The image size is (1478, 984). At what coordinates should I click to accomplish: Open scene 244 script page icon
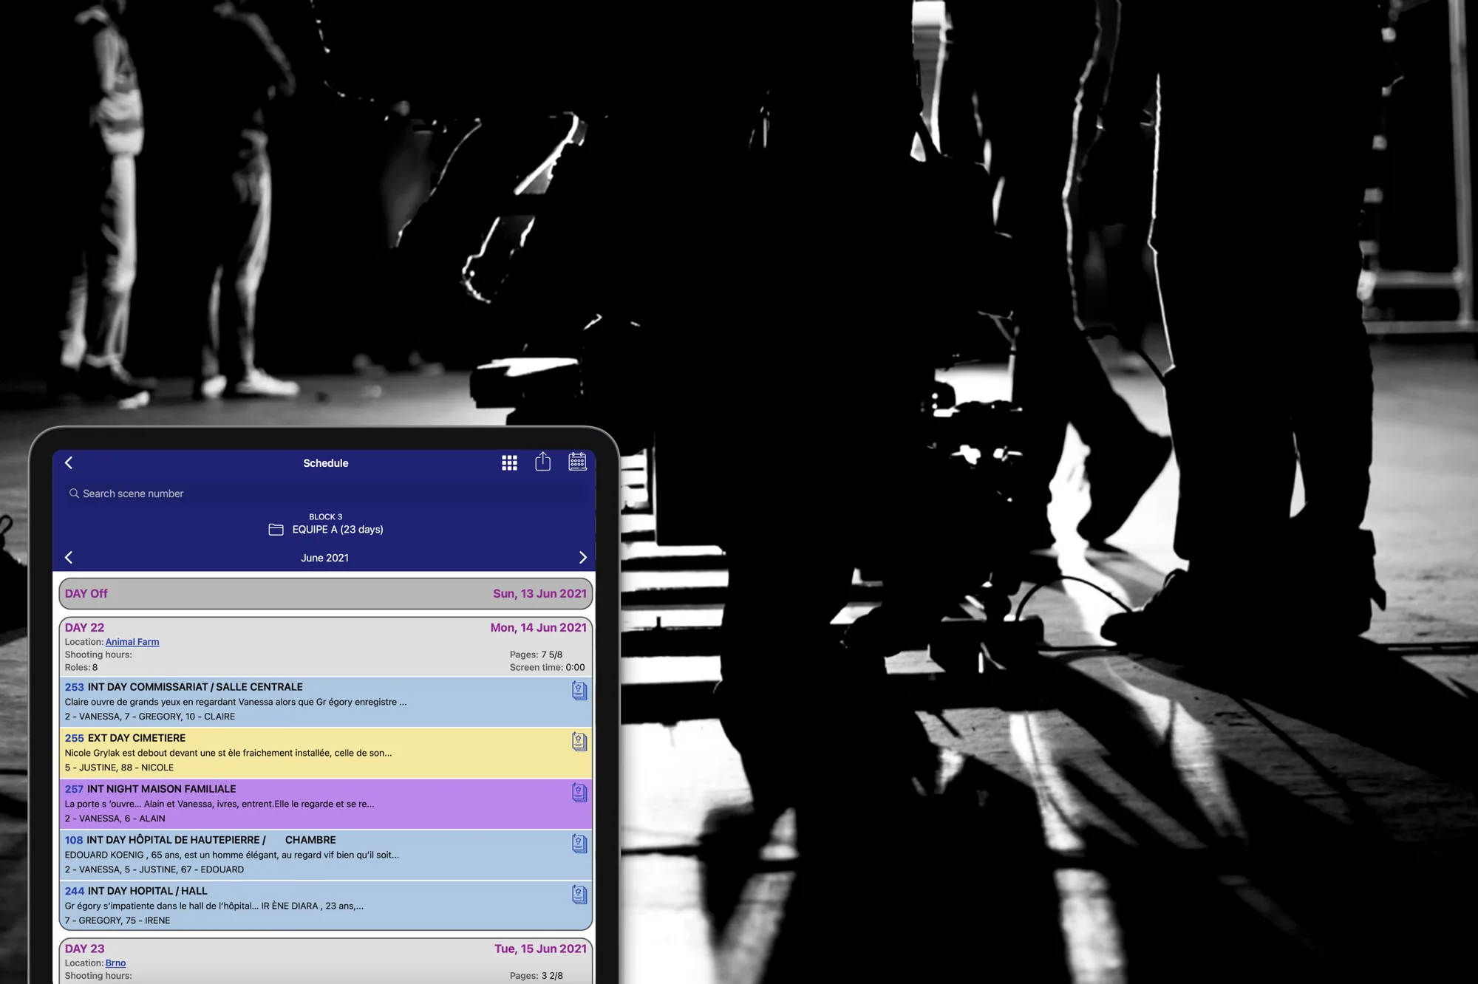(x=579, y=895)
